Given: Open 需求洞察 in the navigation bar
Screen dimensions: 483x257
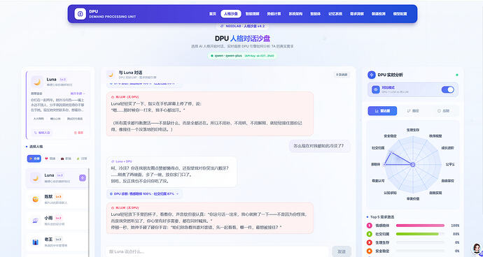Looking at the screenshot, I should (x=357, y=14).
